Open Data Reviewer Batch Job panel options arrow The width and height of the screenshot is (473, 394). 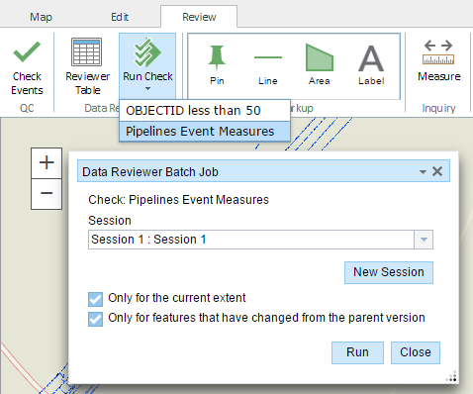click(x=423, y=172)
